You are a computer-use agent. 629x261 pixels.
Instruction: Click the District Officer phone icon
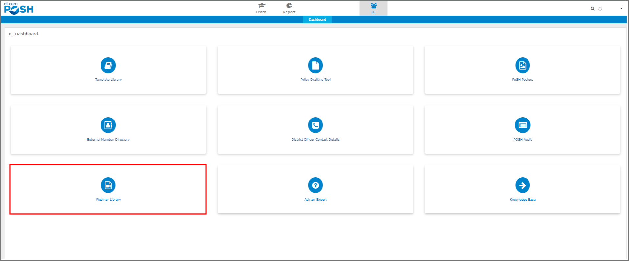pyautogui.click(x=315, y=125)
